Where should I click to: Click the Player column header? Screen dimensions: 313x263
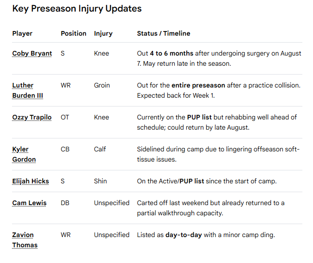pyautogui.click(x=22, y=33)
